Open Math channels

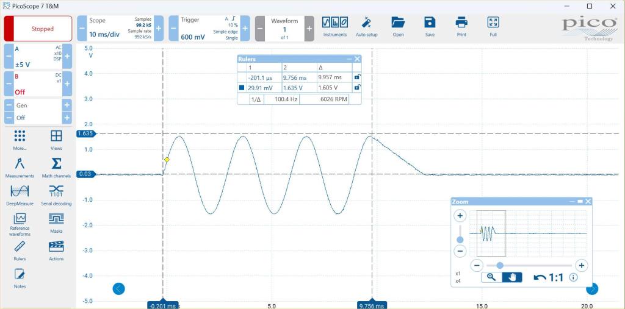(56, 166)
